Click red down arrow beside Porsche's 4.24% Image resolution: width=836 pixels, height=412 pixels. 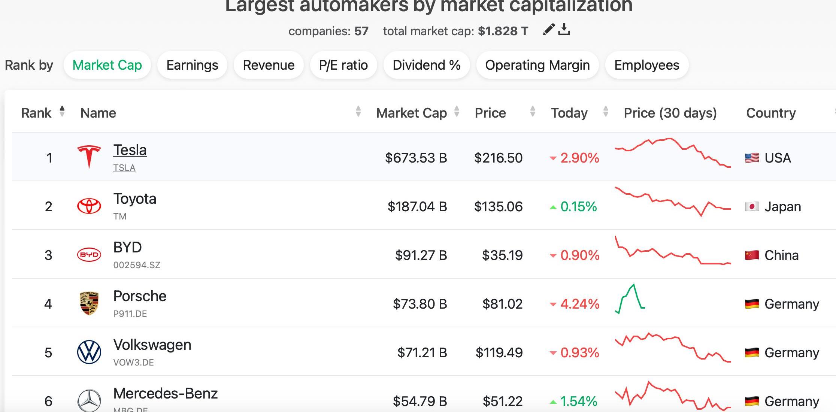(553, 305)
